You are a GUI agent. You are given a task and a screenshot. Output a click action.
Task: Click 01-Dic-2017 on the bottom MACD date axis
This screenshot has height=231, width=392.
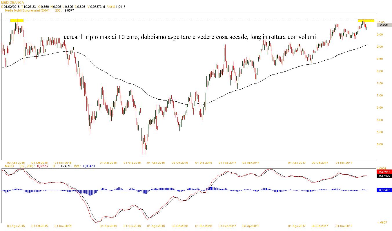[344, 226]
